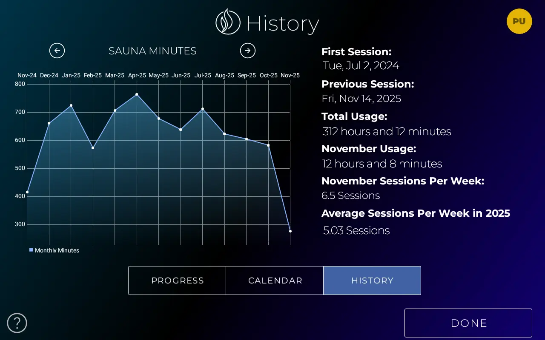Select the History tab
Viewport: 545px width, 340px height.
[x=372, y=280]
